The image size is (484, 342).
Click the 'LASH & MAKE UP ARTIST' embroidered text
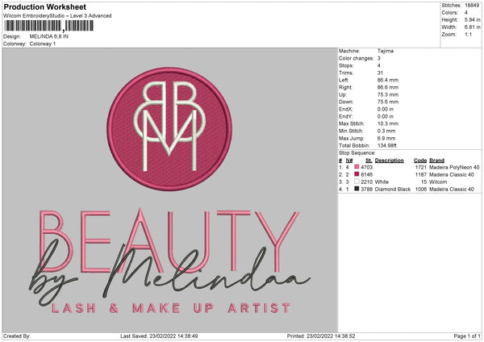coord(171,308)
